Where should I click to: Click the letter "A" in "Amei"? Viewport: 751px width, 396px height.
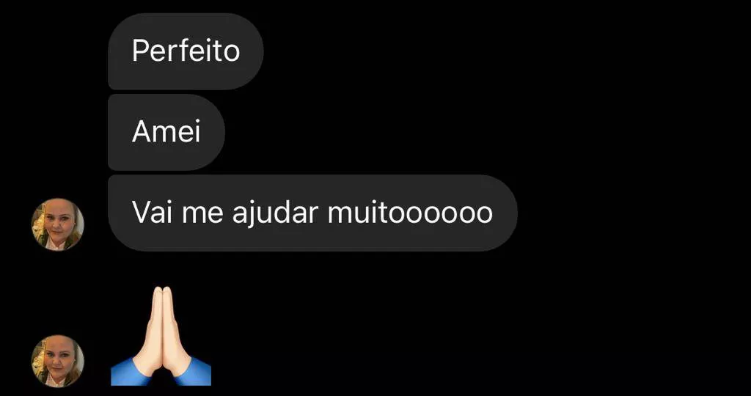point(142,132)
